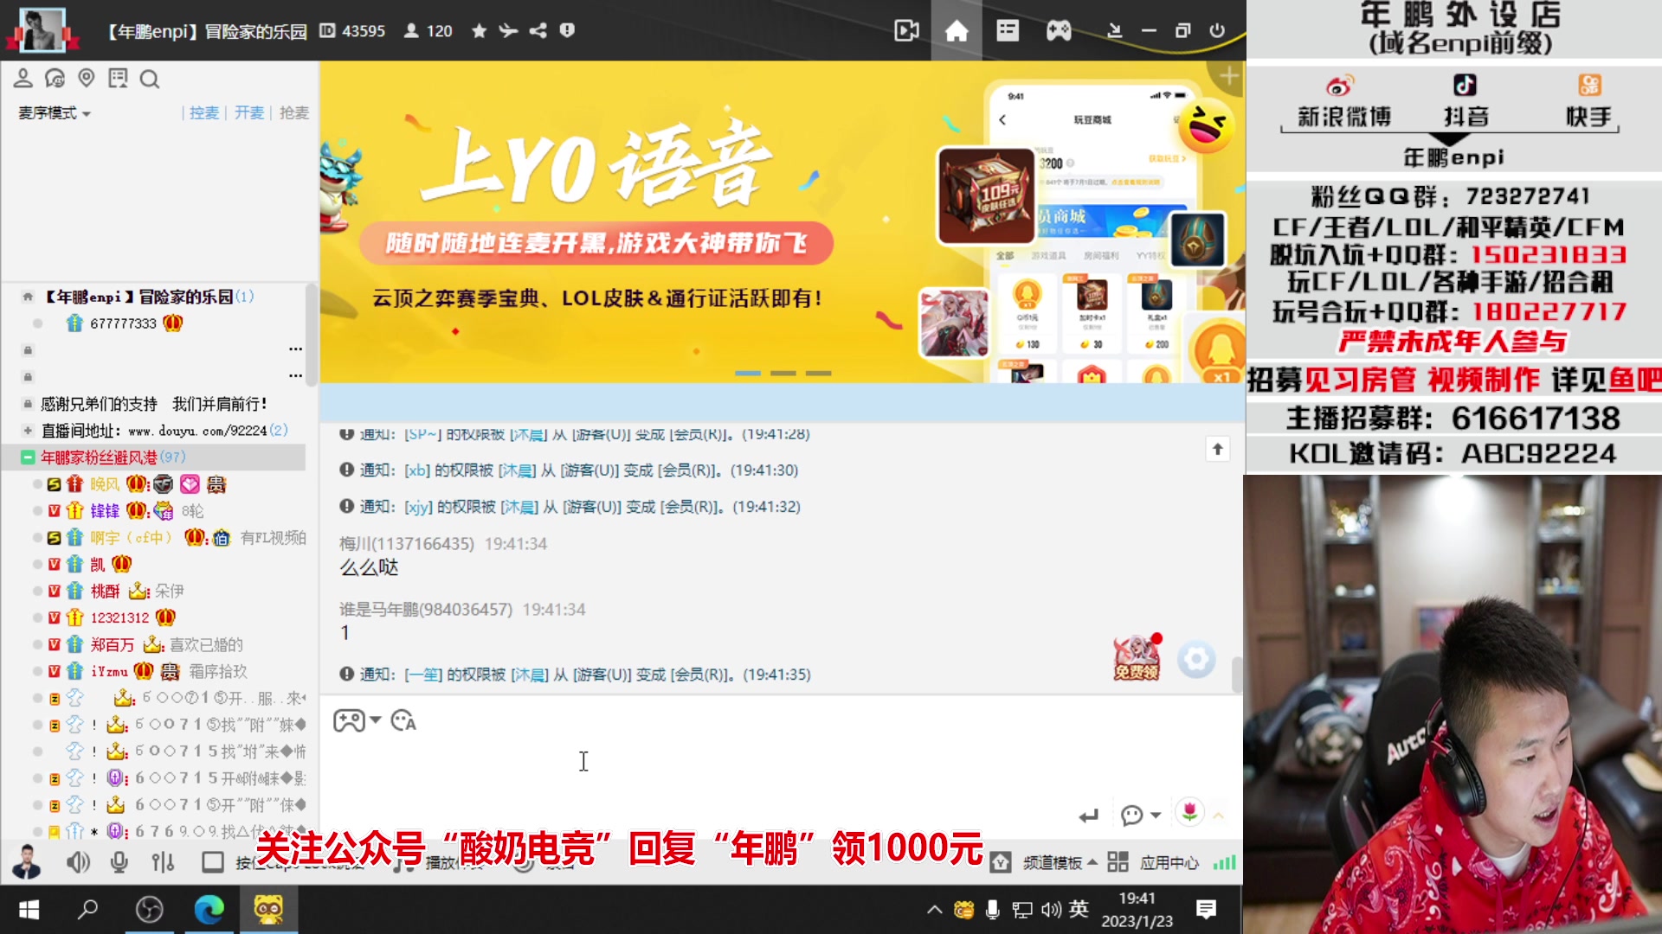Select user 桃酥 in the member list
The height and width of the screenshot is (934, 1662).
pos(105,592)
